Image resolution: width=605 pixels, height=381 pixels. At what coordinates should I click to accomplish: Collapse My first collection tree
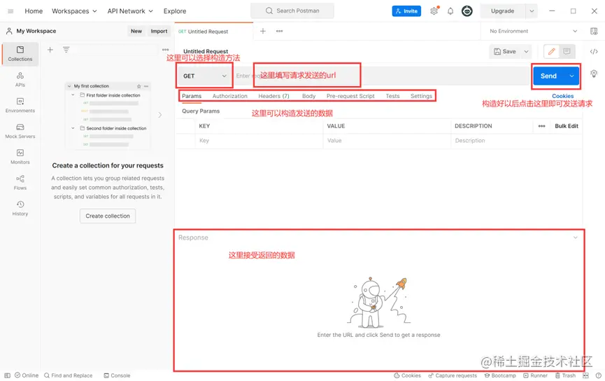(x=69, y=86)
